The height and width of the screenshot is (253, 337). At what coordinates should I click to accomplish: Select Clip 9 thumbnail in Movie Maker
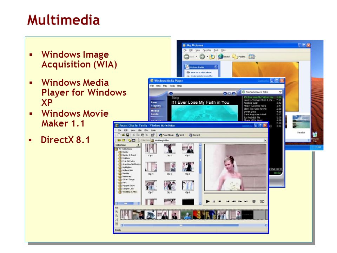point(188,185)
